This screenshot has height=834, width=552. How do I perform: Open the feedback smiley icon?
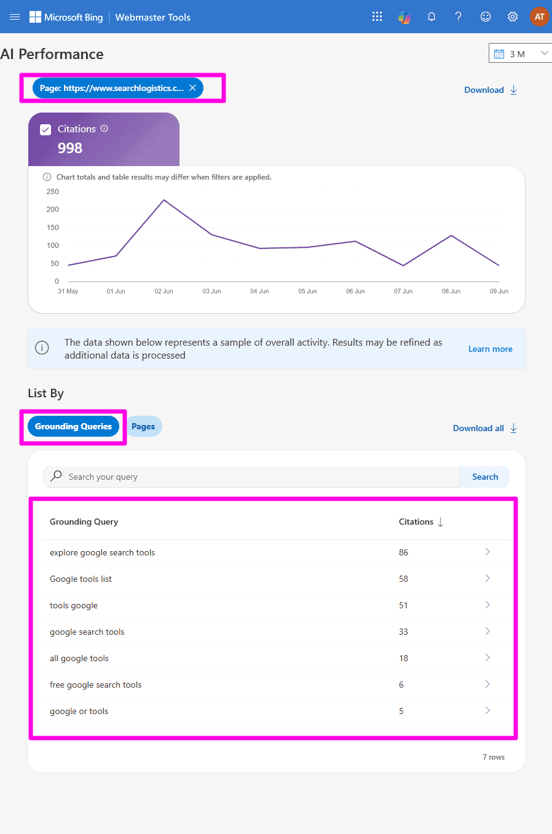486,17
